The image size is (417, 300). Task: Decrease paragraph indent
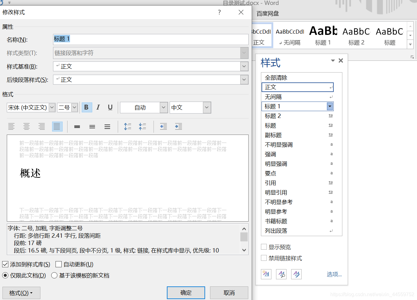[x=163, y=126]
